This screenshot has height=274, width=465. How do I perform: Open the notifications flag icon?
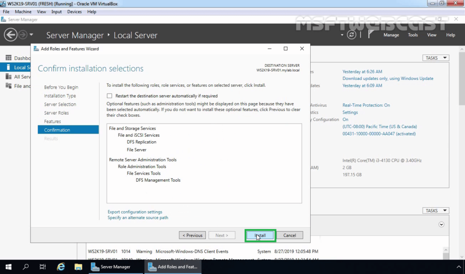371,34
